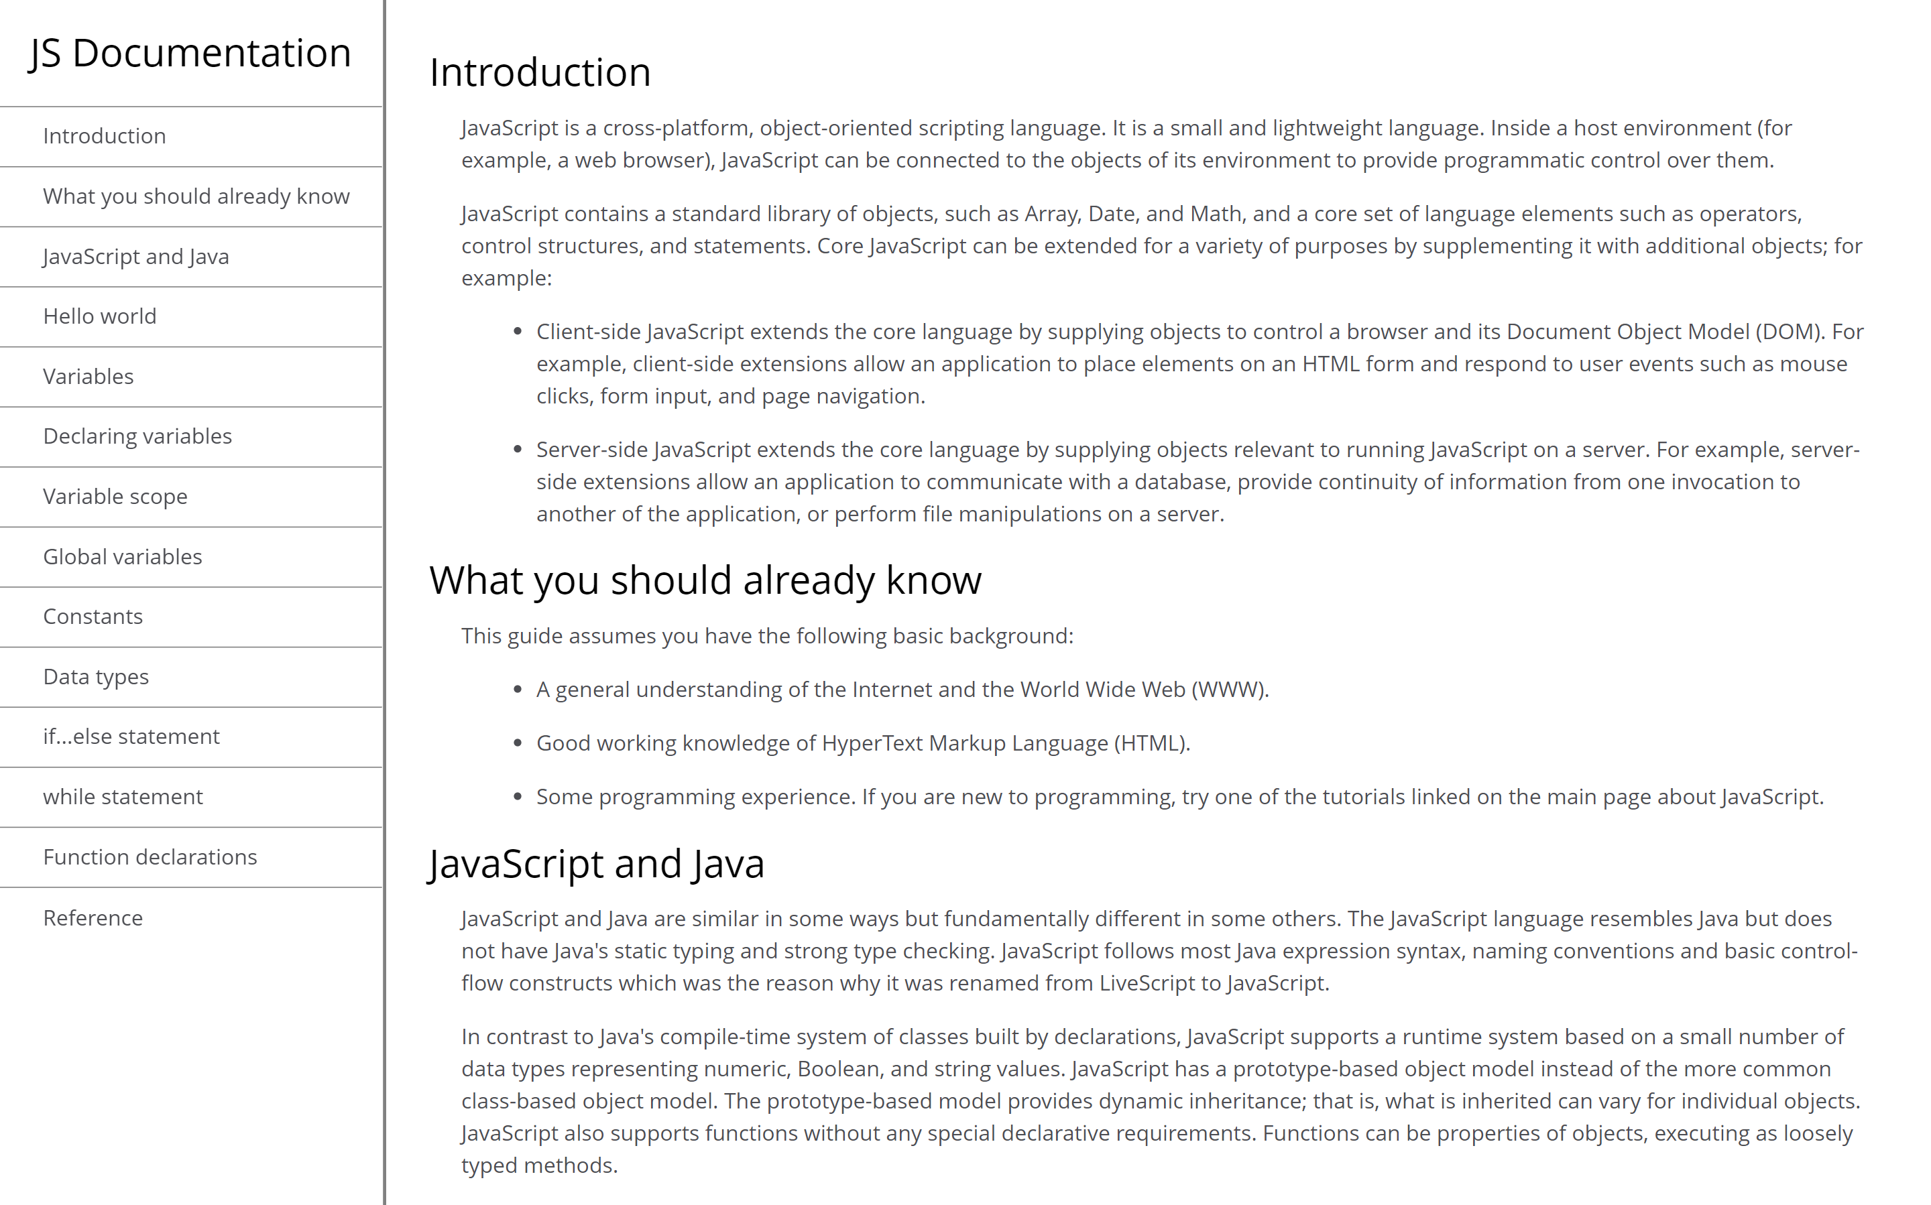
Task: Click Function declarations in sidebar
Action: pos(153,857)
